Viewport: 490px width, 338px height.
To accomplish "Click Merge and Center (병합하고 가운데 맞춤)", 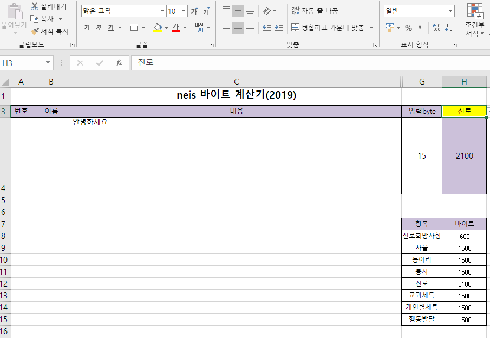I will pos(328,28).
